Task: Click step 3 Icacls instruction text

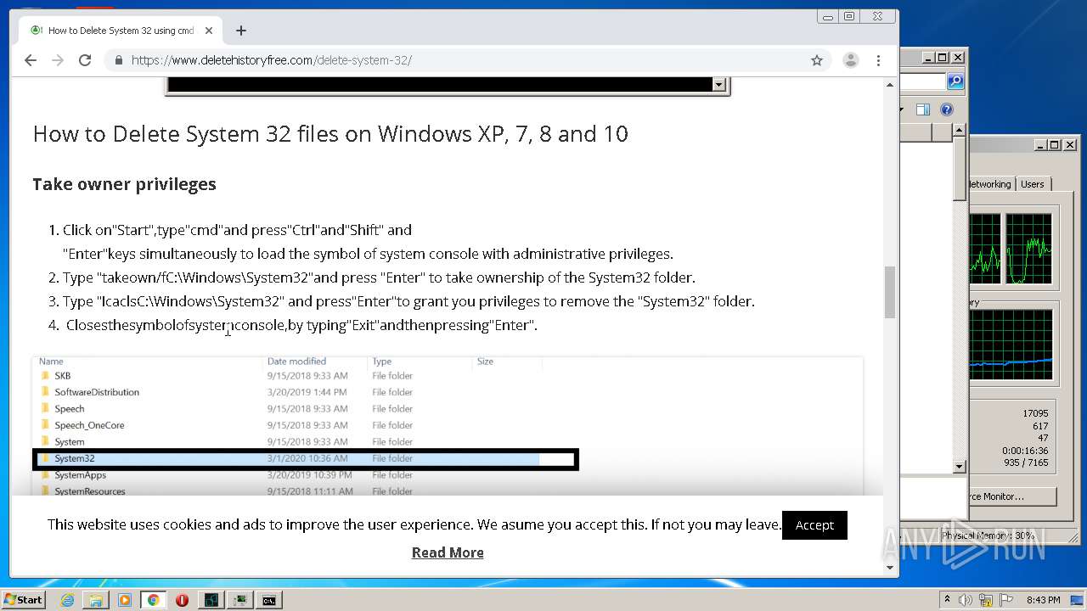Action: click(x=408, y=301)
